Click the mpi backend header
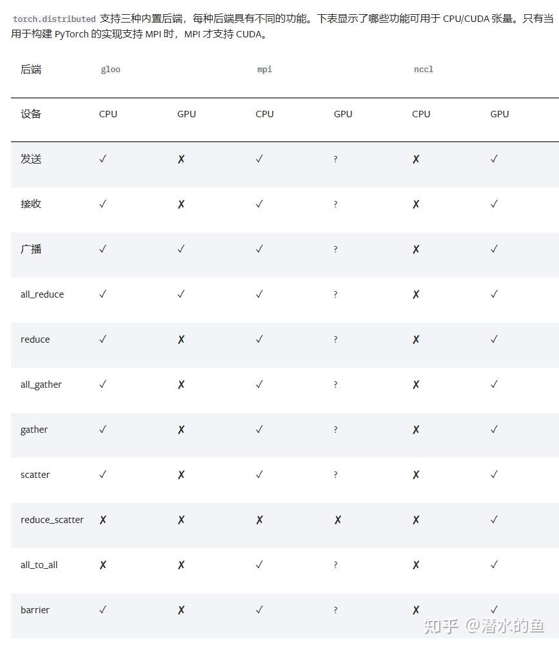 pos(264,70)
